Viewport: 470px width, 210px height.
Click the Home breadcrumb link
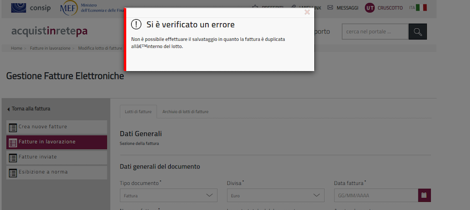pyautogui.click(x=17, y=48)
